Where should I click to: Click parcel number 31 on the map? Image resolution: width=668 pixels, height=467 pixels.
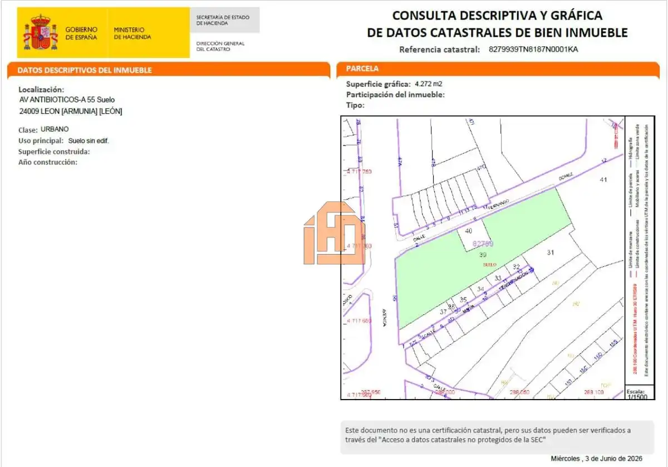[x=551, y=252]
